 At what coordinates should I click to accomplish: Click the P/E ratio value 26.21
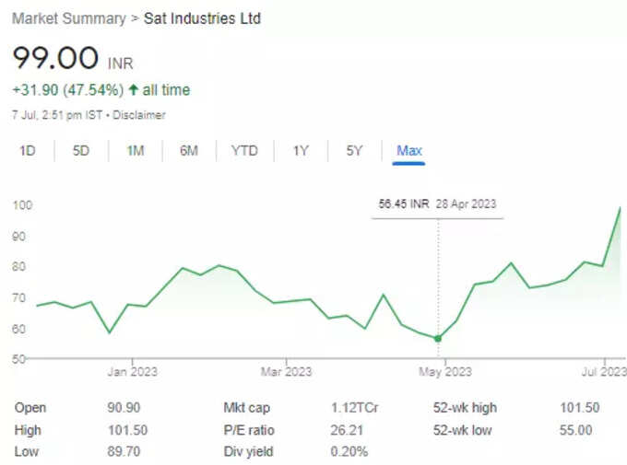[x=347, y=430]
